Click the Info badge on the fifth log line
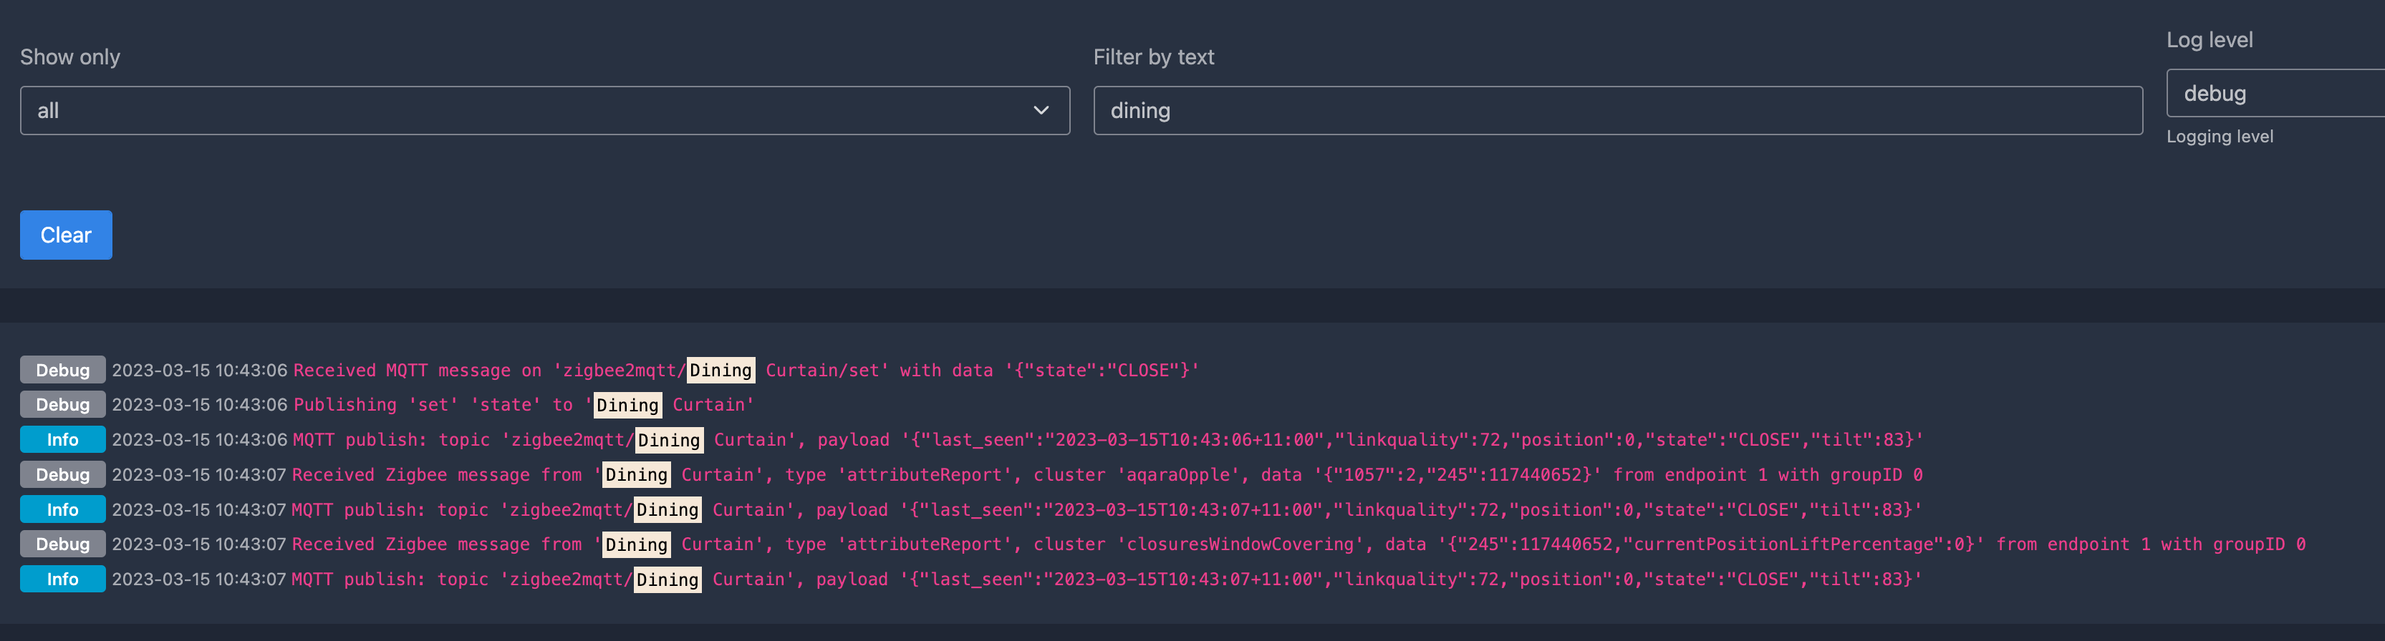 click(63, 509)
